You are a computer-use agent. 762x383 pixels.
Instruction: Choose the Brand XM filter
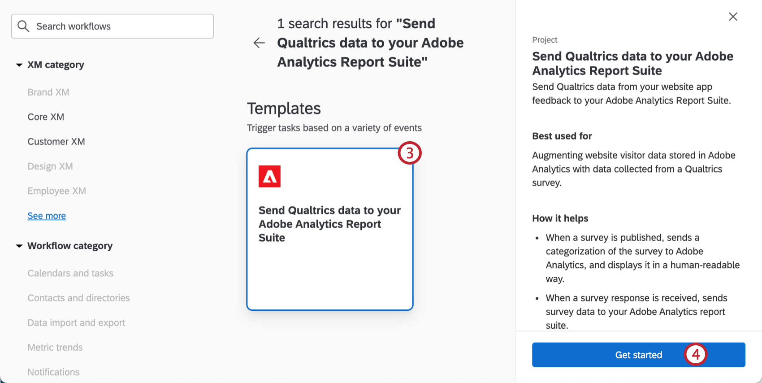48,92
